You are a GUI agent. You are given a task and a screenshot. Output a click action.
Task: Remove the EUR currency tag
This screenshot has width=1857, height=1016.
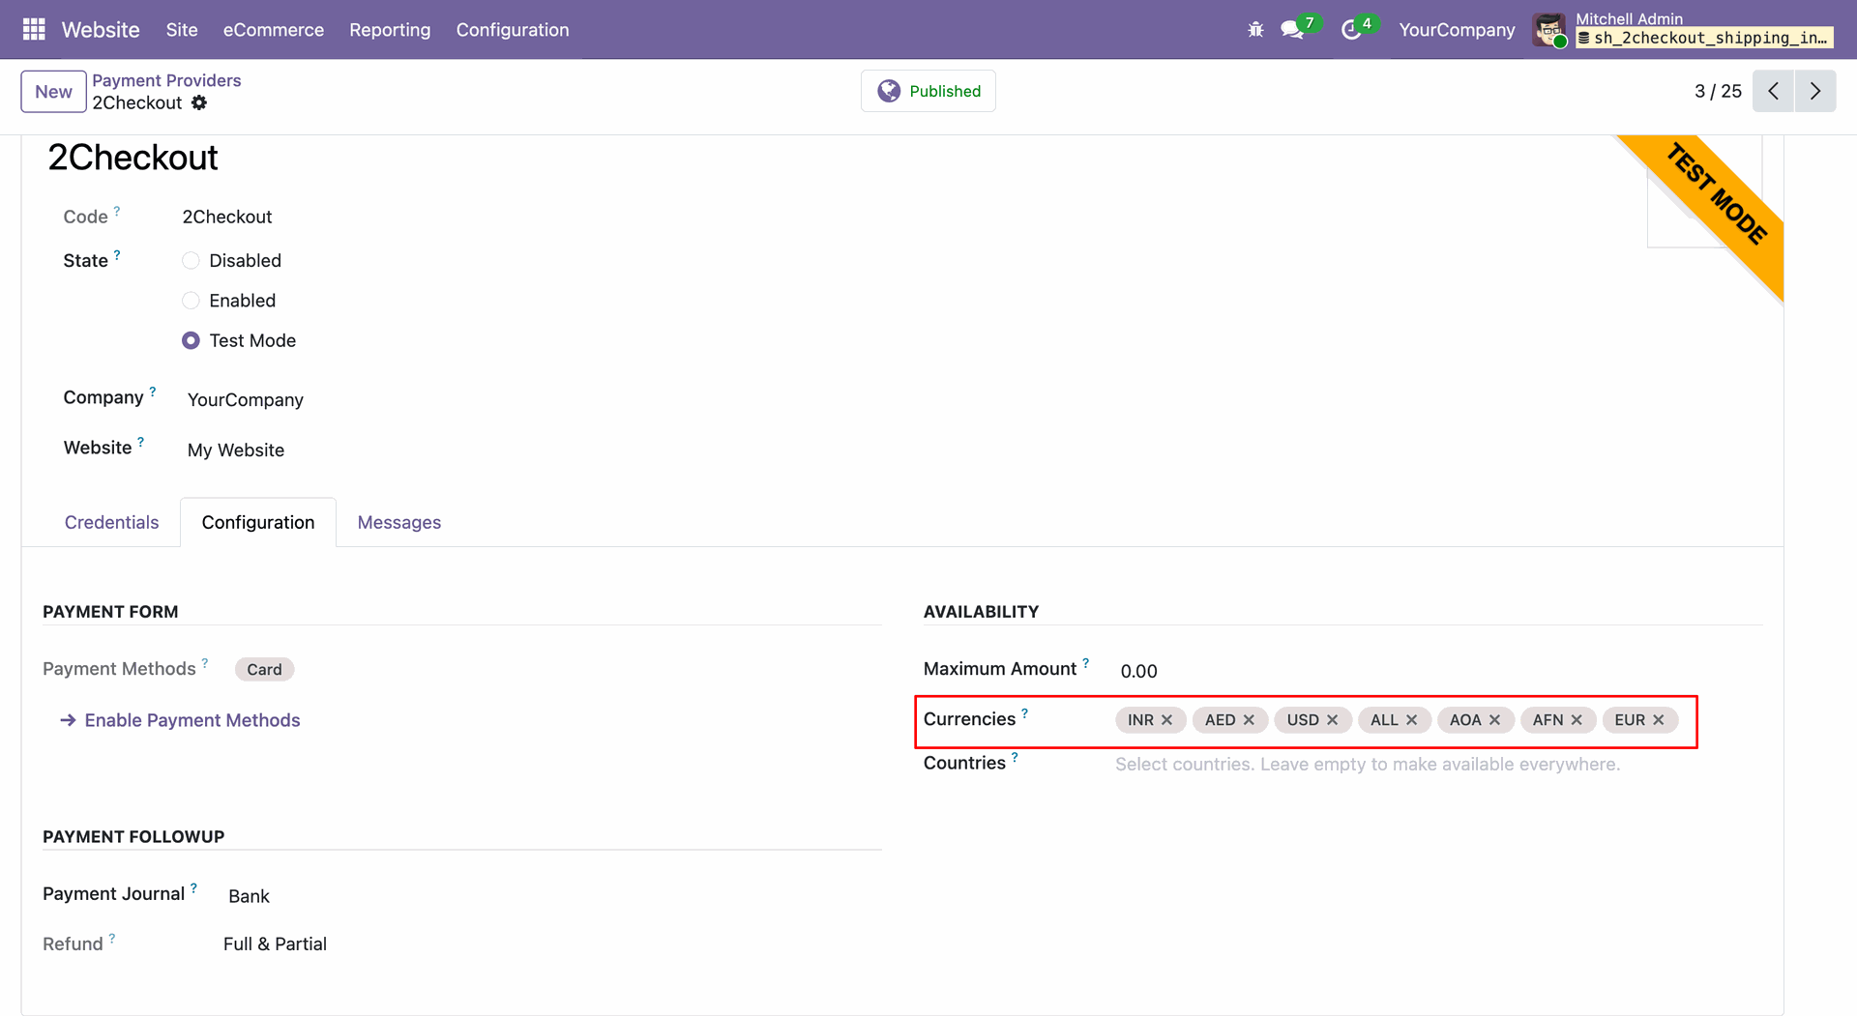point(1658,720)
